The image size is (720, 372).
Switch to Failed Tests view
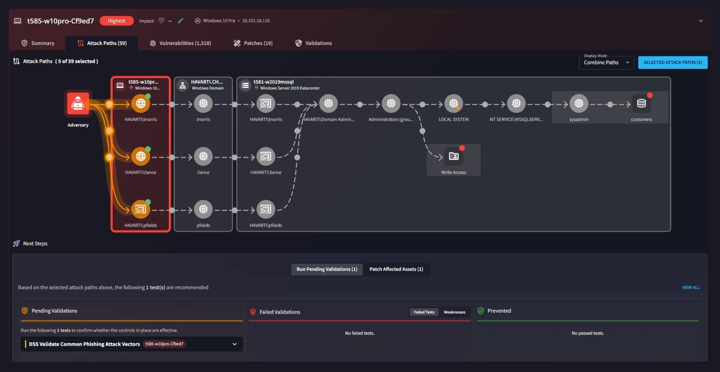[424, 312]
